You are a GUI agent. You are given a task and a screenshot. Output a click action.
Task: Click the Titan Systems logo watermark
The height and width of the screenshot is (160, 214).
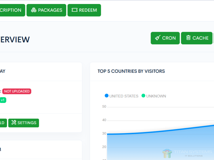167,154
